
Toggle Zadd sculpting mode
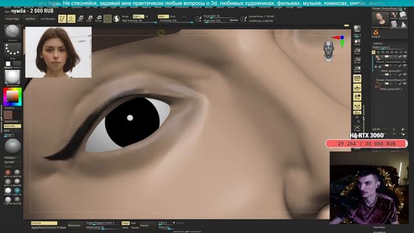(163, 16)
